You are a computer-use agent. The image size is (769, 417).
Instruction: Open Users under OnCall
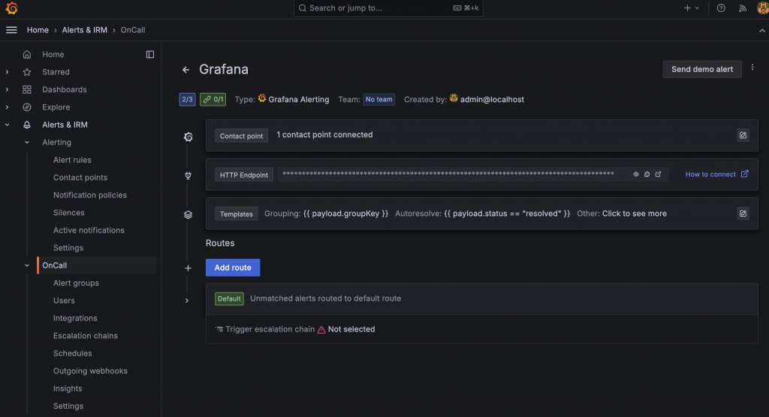64,301
